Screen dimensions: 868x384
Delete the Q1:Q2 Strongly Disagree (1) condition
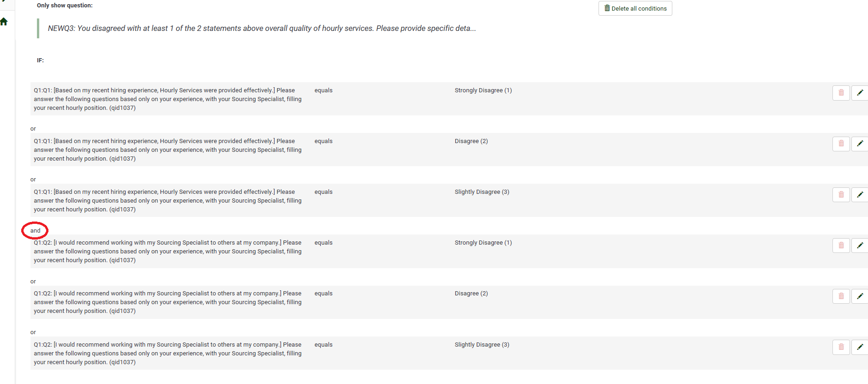841,245
